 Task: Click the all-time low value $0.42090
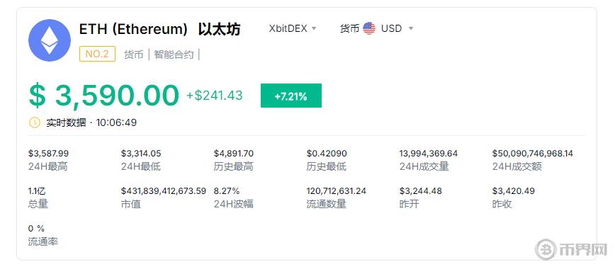[327, 154]
